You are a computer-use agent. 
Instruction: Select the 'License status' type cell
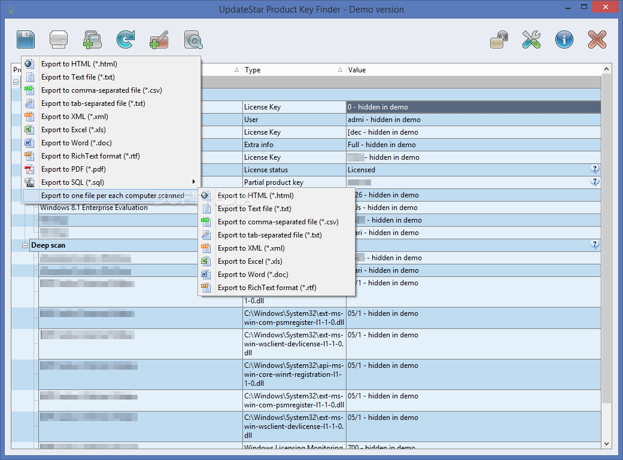coord(294,170)
